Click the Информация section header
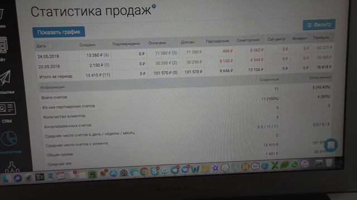 (52, 87)
